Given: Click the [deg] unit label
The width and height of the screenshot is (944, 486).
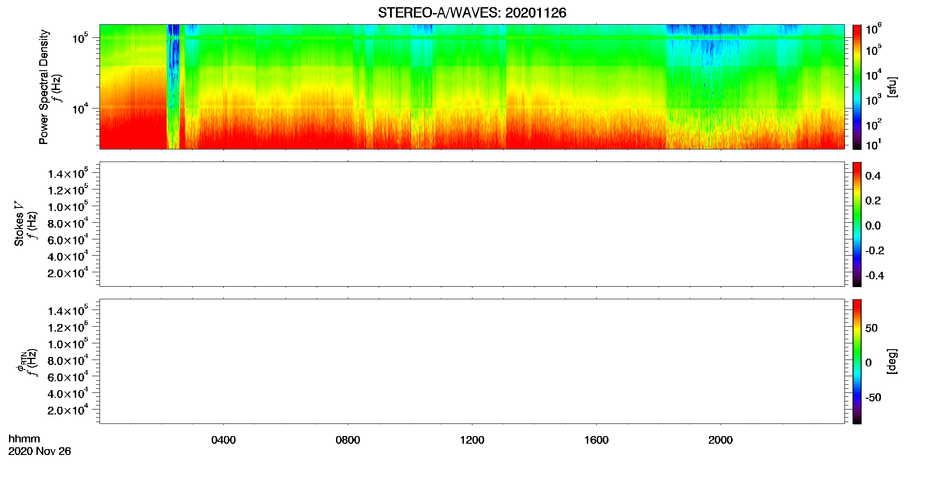Looking at the screenshot, I should coord(892,361).
